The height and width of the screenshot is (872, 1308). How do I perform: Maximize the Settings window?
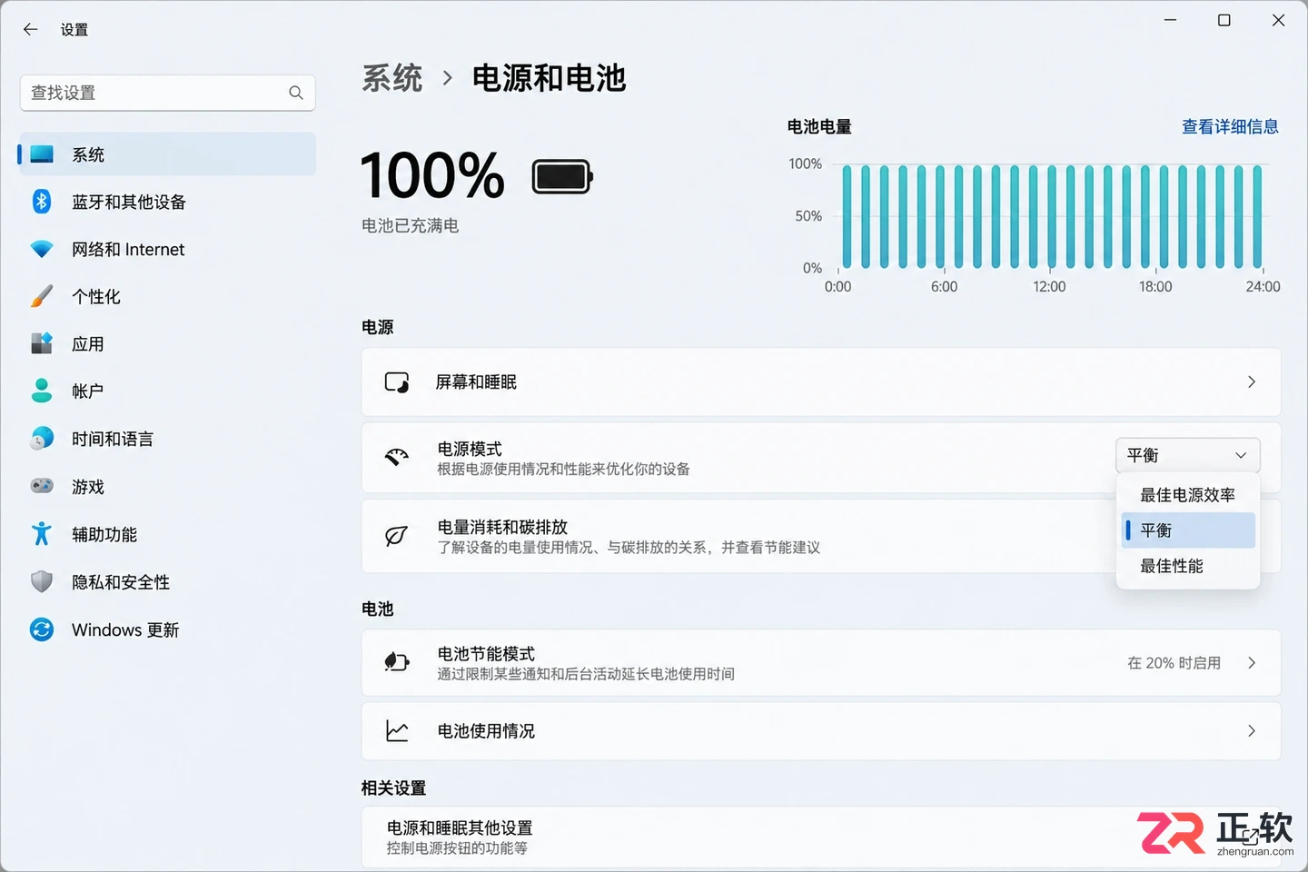coord(1224,20)
